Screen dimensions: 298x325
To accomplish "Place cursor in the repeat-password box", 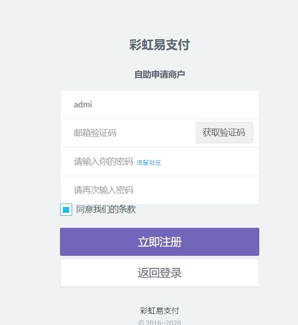I will 160,190.
